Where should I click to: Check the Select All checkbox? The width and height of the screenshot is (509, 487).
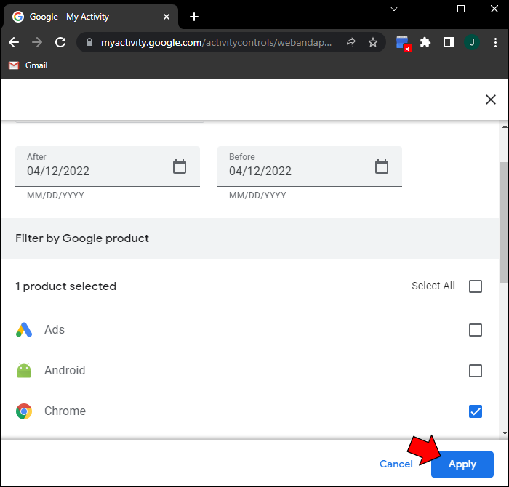[476, 286]
